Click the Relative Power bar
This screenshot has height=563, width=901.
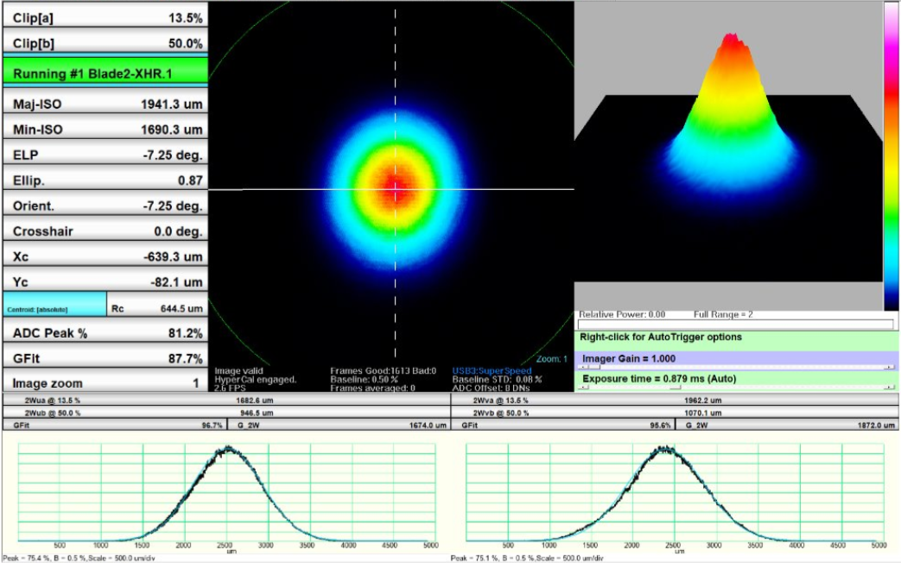pos(735,324)
